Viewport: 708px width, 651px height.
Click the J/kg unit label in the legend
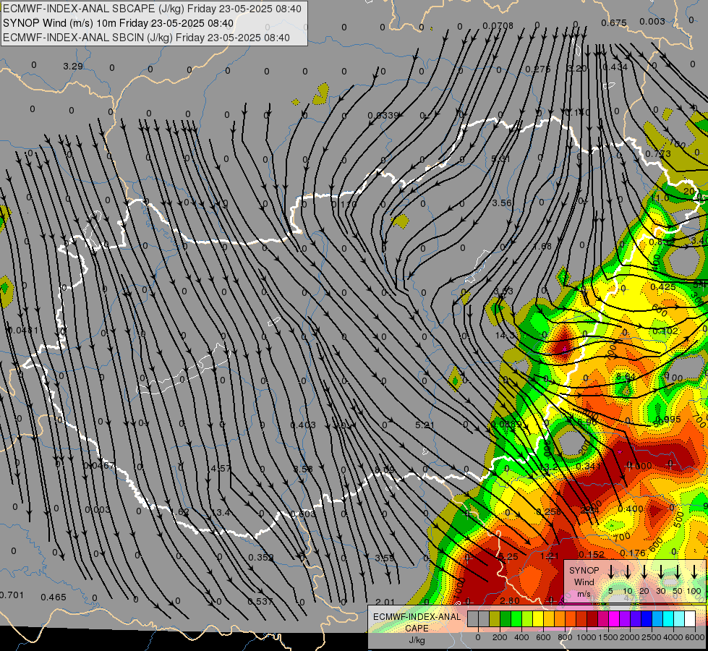point(417,640)
